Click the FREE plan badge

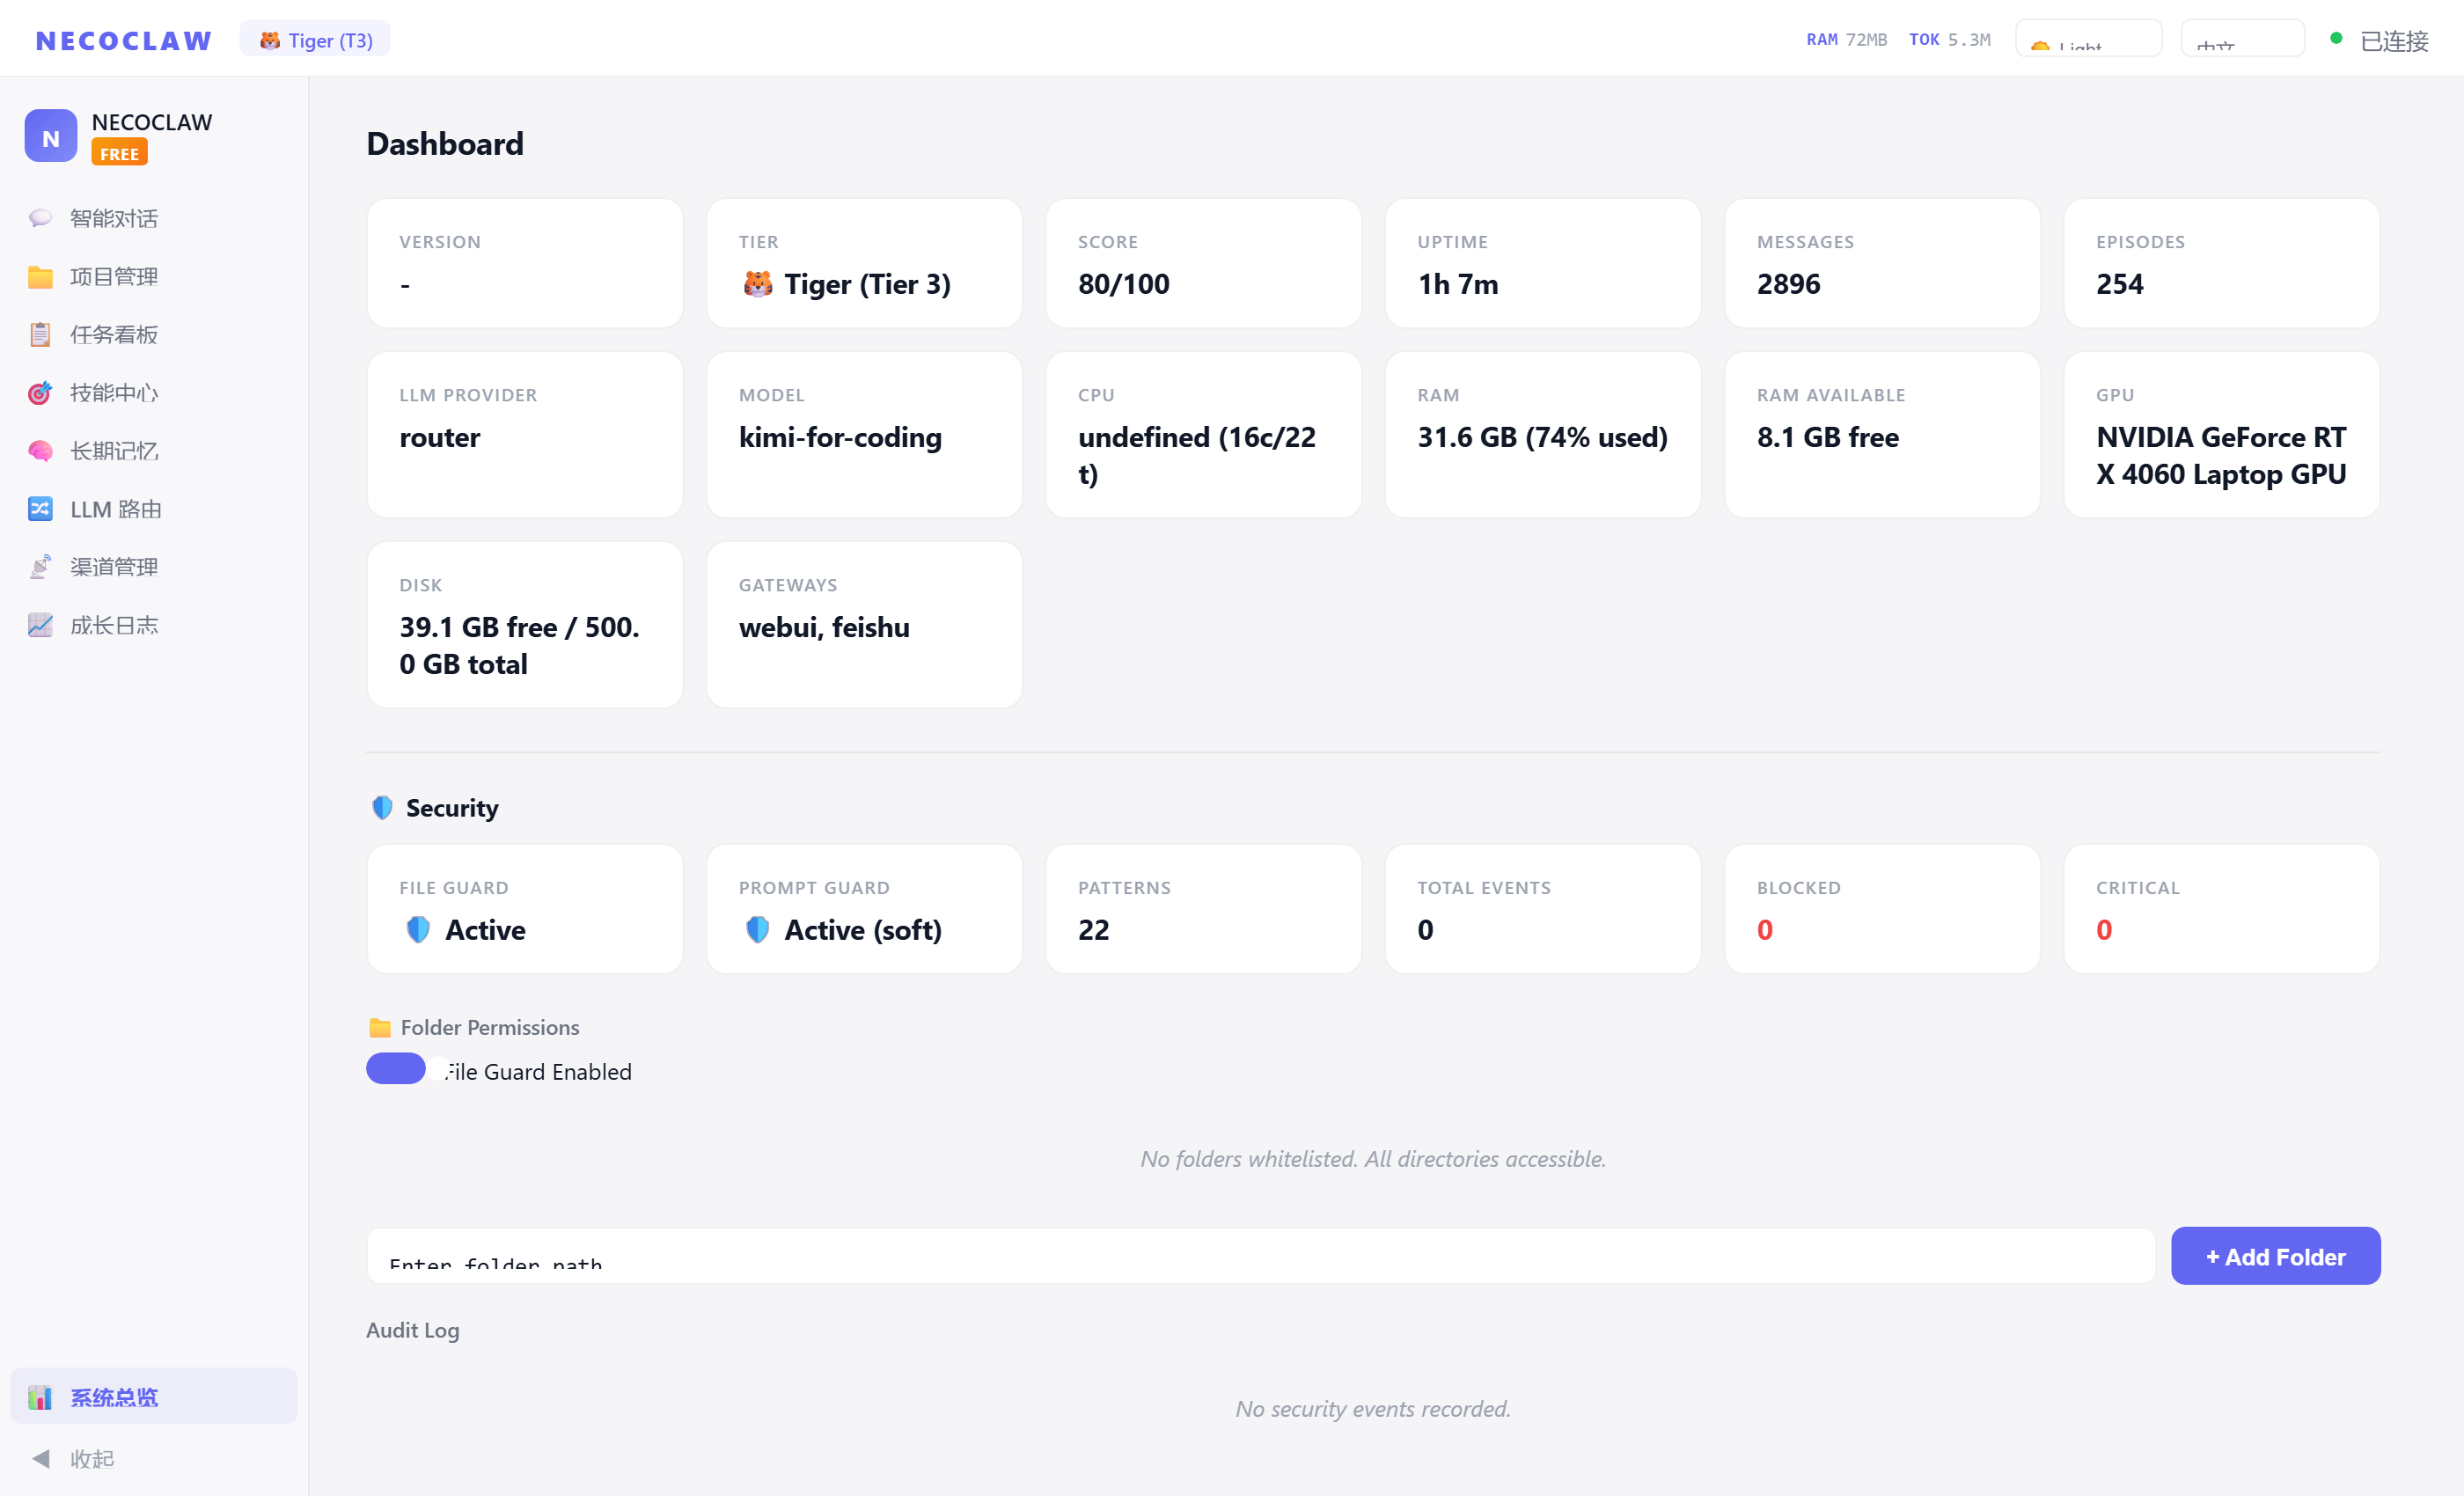coord(119,153)
